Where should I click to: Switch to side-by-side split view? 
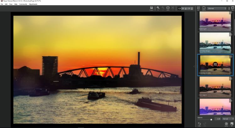[183, 8]
